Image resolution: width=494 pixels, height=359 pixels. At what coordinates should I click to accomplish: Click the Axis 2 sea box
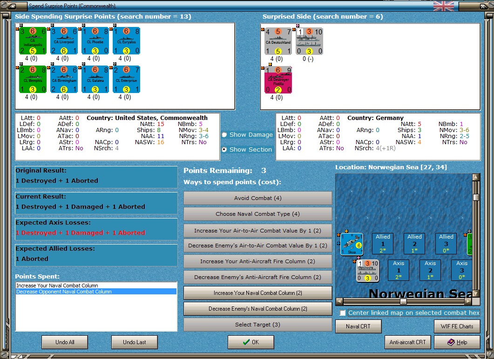coord(430,270)
